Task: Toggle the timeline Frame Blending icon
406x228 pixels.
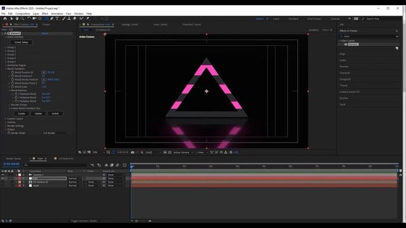Action: point(112,165)
